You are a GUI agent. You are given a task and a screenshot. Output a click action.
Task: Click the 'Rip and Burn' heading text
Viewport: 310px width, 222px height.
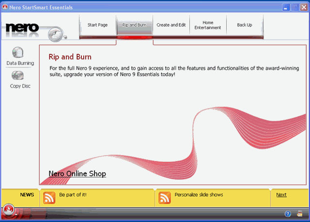70,57
